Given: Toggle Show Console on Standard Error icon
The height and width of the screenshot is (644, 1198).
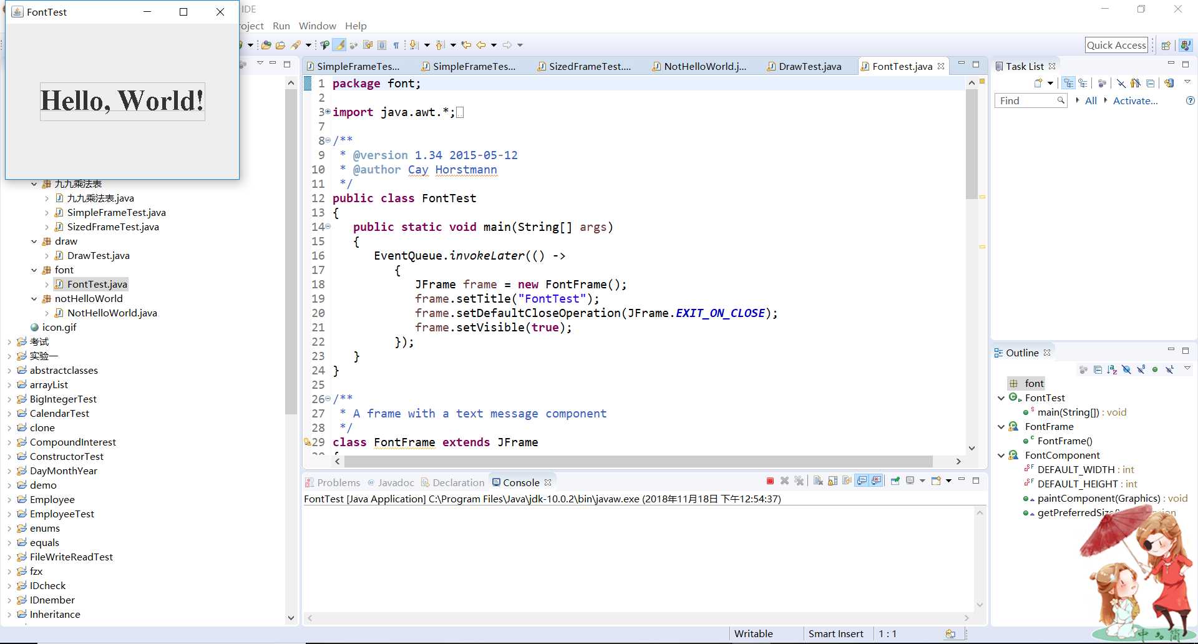Looking at the screenshot, I should point(876,481).
